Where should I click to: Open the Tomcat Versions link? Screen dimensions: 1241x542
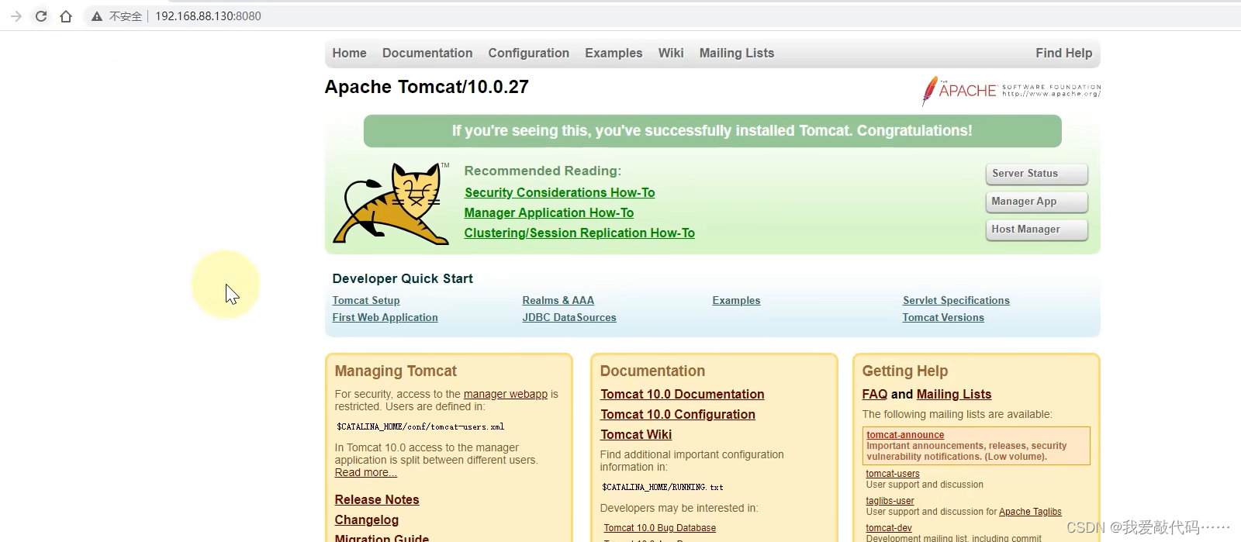(942, 317)
